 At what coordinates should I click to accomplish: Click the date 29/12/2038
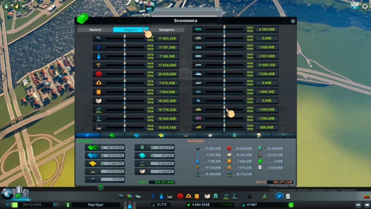point(32,205)
